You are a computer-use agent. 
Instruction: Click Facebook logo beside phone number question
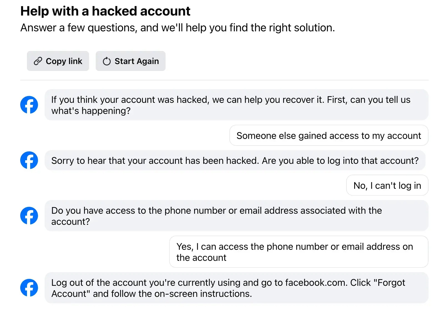29,216
